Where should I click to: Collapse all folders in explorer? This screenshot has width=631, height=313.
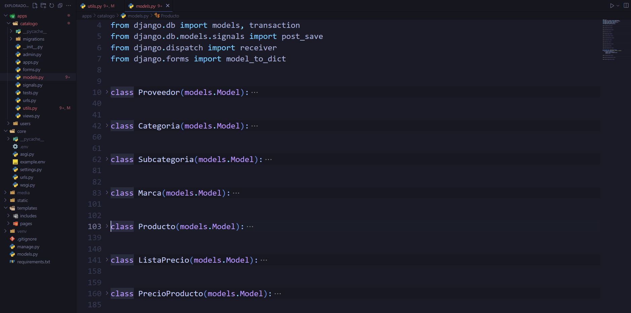[60, 6]
